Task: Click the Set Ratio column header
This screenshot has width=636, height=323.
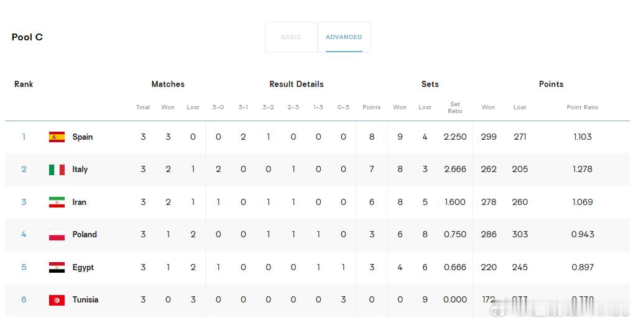Action: [x=455, y=107]
